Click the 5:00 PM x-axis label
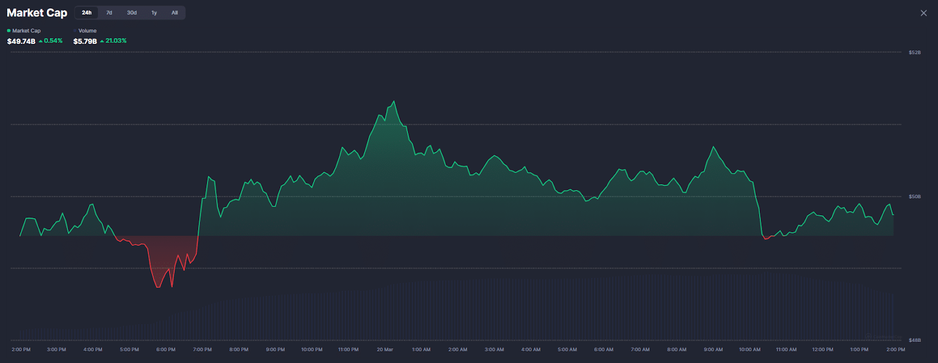Screen dimensions: 938x363 130,350
